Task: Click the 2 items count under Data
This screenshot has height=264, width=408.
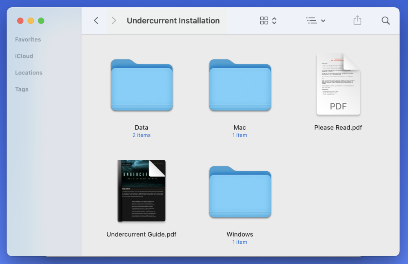Action: [142, 135]
